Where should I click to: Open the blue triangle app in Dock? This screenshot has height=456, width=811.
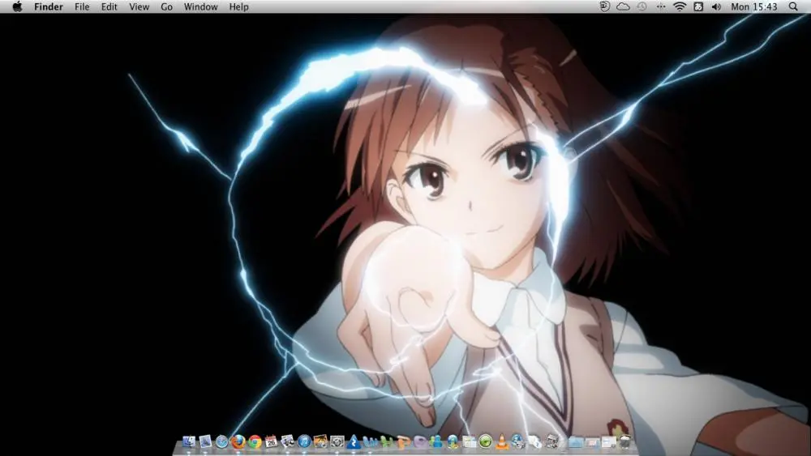(x=354, y=441)
